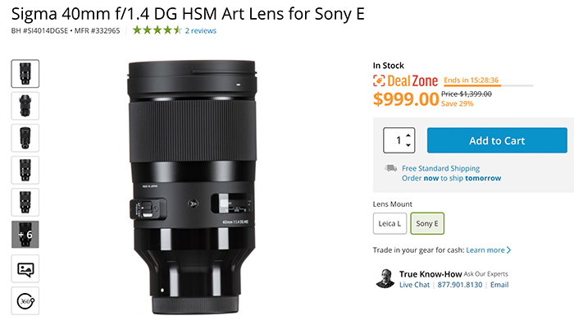Select the Sony E lens mount
This screenshot has height=325, width=574.
[427, 223]
